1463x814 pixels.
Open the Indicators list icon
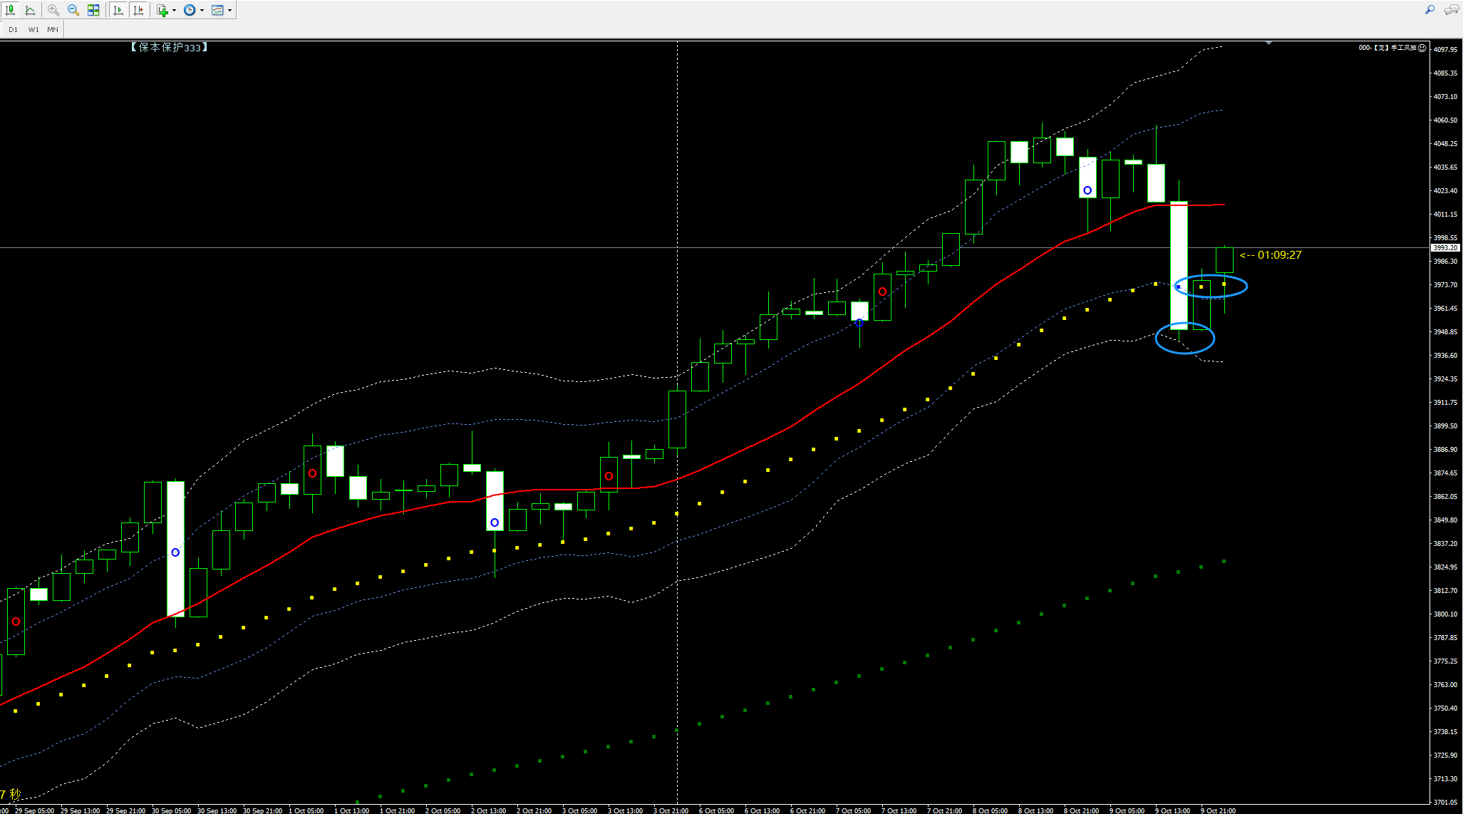click(162, 10)
